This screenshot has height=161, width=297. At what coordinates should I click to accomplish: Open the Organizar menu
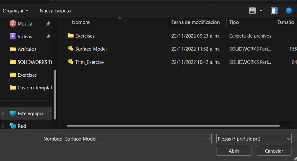[x=15, y=11]
